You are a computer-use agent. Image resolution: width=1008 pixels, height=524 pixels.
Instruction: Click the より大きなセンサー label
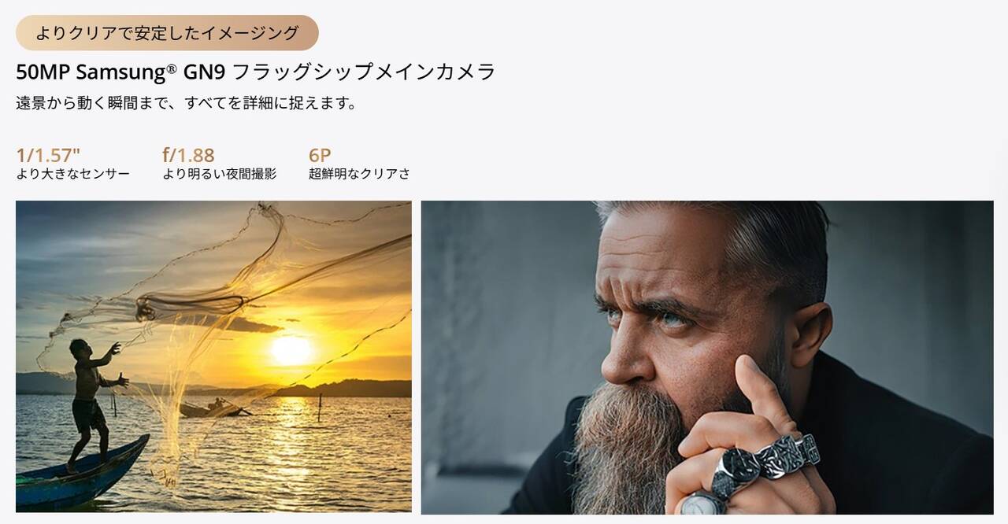[x=73, y=174]
